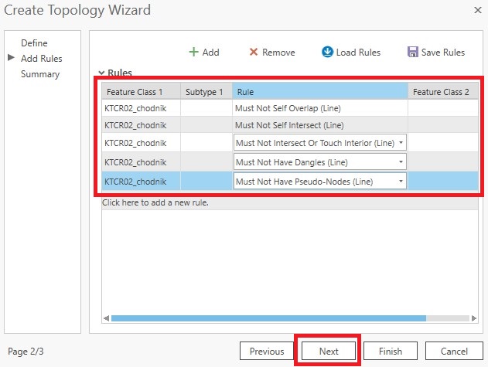Screen dimensions: 488x367
Task: Click 'Click here to add a new rule'
Action: pyautogui.click(x=155, y=203)
